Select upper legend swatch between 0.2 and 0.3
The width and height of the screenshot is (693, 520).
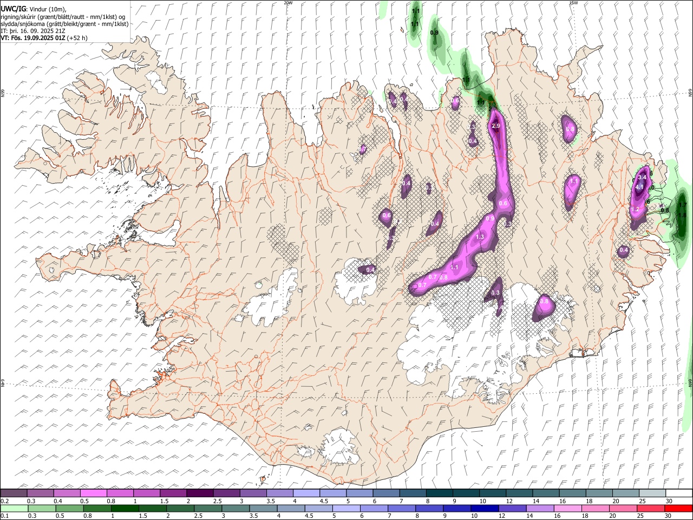(14, 493)
